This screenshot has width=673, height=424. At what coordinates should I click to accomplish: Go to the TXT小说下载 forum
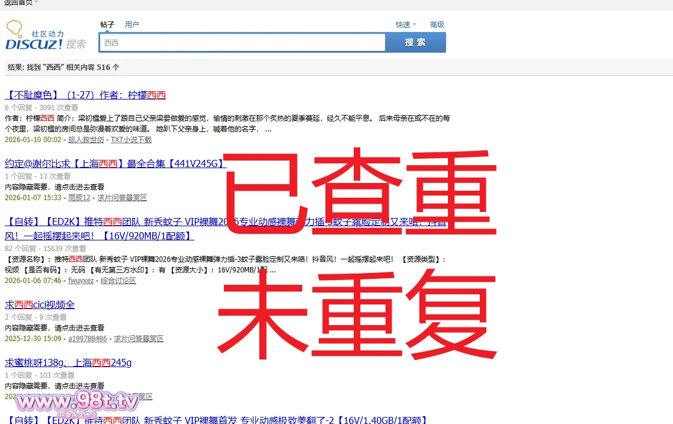tap(131, 140)
